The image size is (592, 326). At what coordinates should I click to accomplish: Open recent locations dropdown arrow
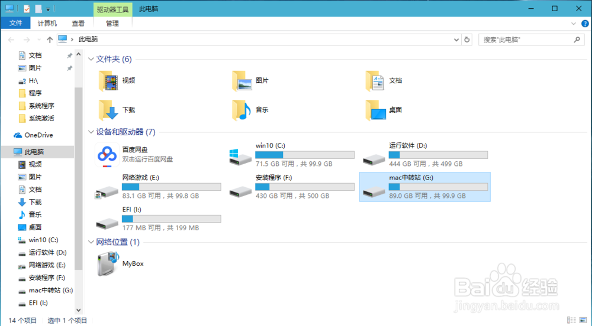click(x=39, y=40)
